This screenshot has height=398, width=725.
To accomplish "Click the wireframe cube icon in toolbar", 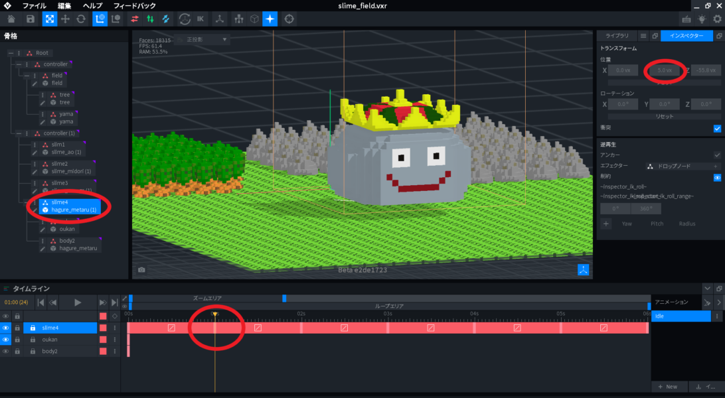I will click(254, 19).
